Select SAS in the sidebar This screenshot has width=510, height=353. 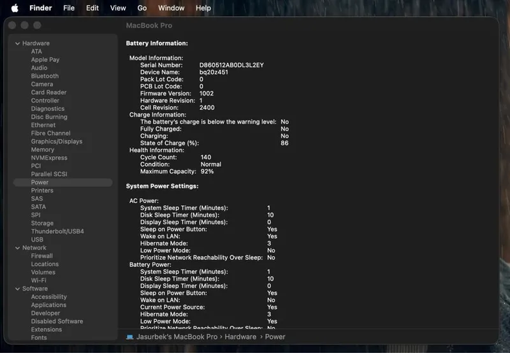point(37,199)
